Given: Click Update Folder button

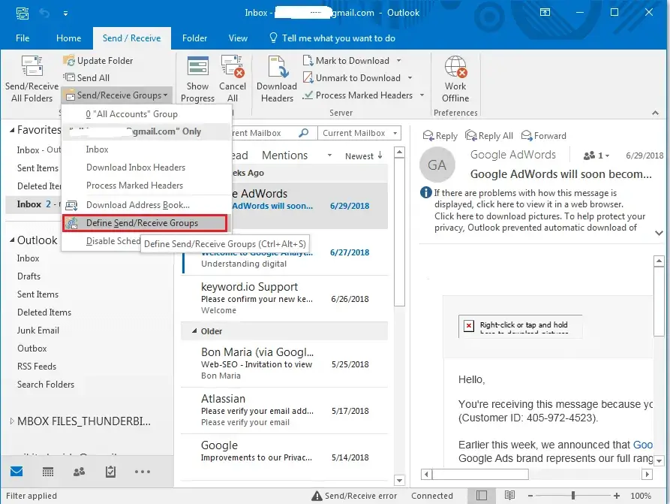Looking at the screenshot, I should coord(98,61).
